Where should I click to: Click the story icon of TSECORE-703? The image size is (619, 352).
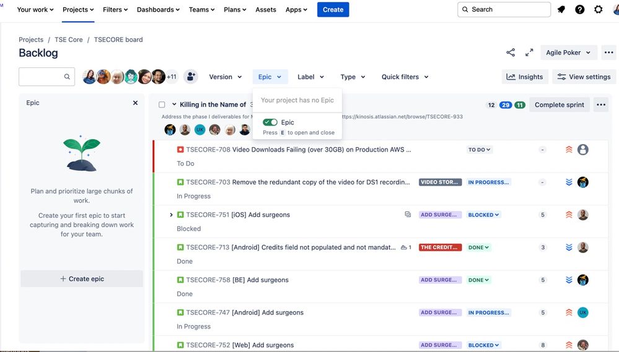pyautogui.click(x=180, y=182)
